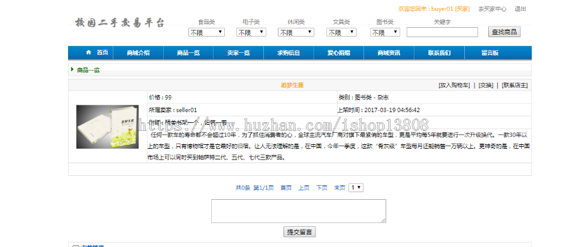The width and height of the screenshot is (567, 247).
Task: Click the home icon in navigation bar
Action: pos(89,52)
